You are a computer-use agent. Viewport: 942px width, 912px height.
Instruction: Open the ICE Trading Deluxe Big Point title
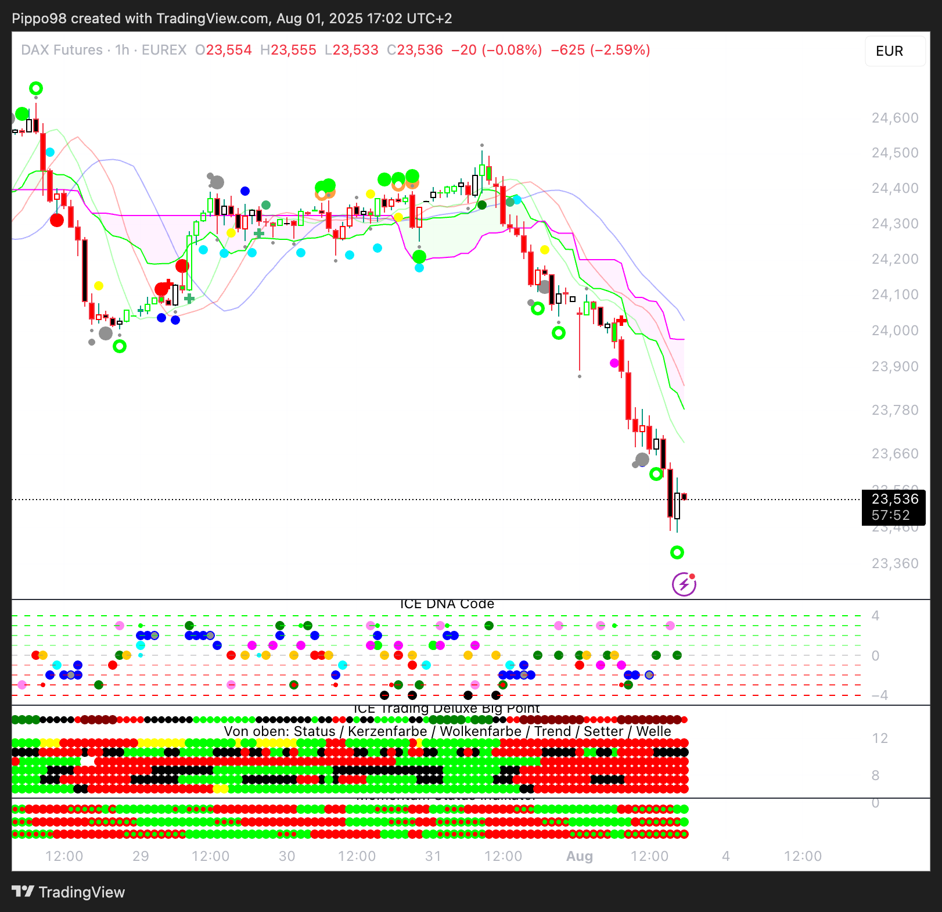(x=447, y=709)
